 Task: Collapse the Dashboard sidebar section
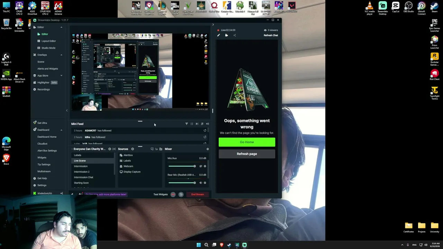pos(61,130)
